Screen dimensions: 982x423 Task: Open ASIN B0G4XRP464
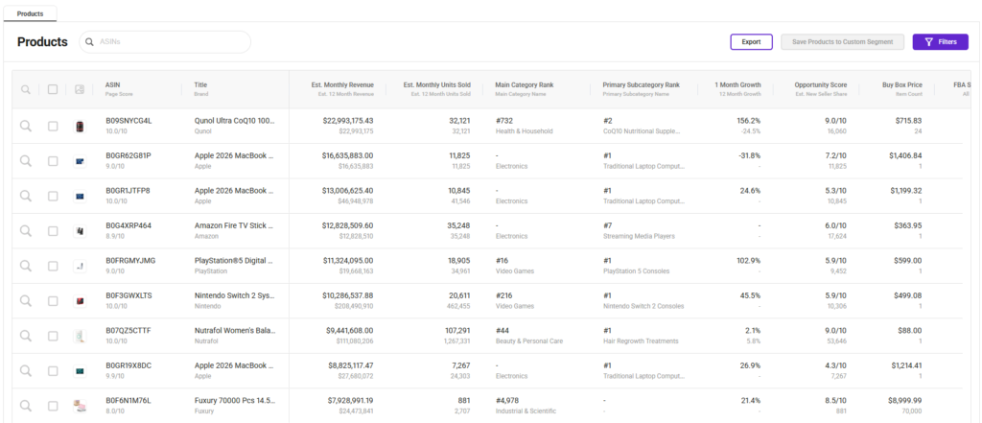point(129,225)
